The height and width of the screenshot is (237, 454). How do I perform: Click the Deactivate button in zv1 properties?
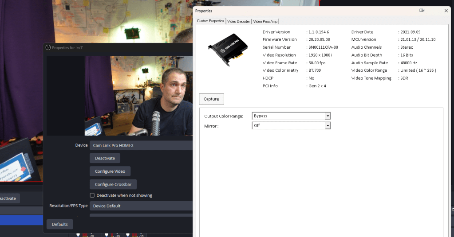tap(105, 159)
